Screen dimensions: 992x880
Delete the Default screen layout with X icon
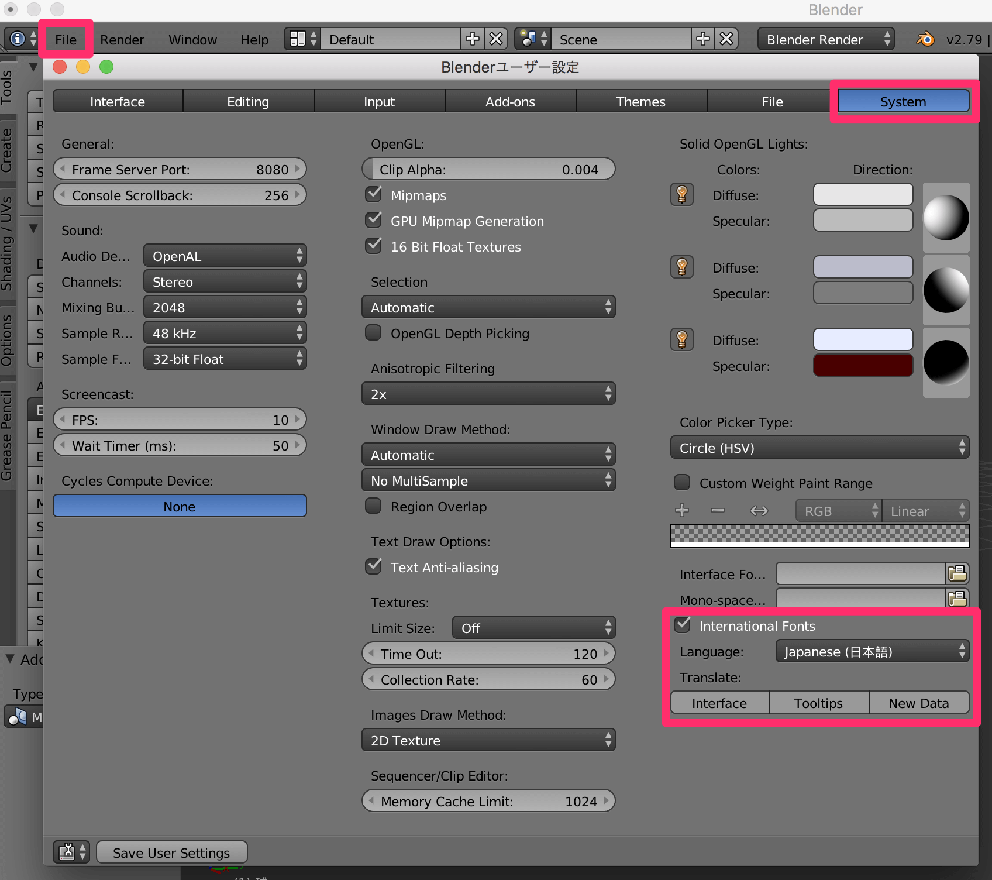496,39
